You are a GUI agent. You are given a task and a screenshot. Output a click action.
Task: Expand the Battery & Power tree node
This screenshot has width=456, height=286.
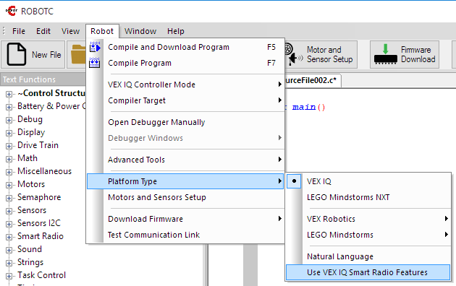pos(9,107)
